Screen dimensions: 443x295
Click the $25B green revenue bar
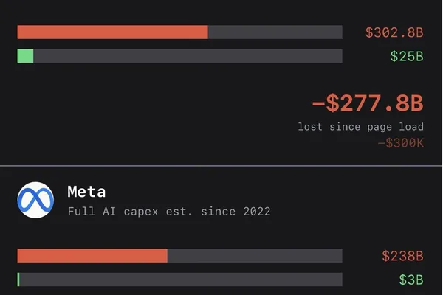[25, 56]
